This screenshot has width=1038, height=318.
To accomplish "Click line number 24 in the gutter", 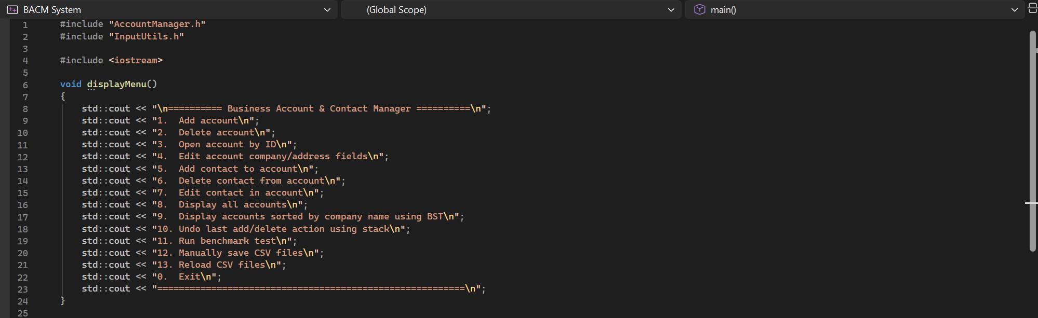I will pos(22,301).
